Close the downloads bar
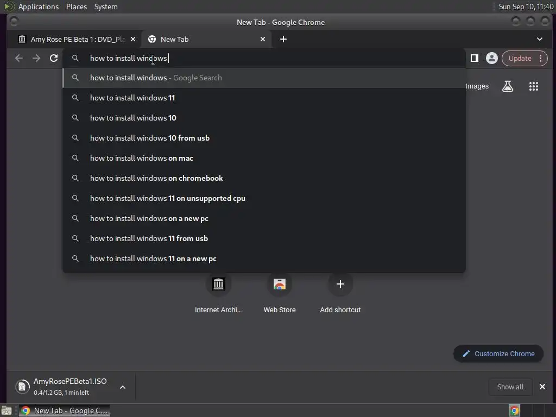The width and height of the screenshot is (556, 417). coord(542,387)
